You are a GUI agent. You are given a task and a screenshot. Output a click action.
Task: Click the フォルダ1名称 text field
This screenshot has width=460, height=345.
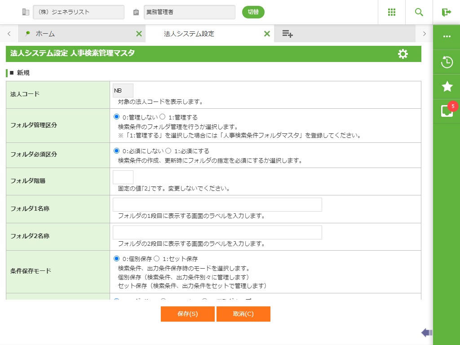pyautogui.click(x=217, y=205)
